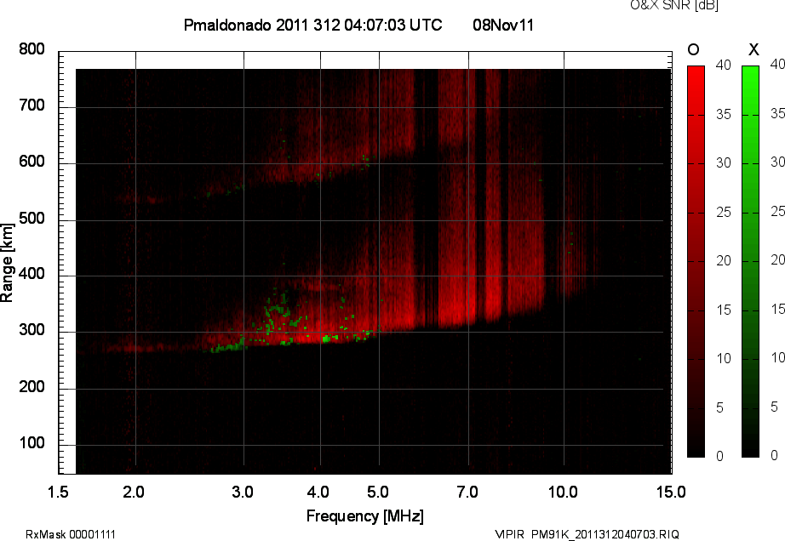Click the '10' tick label of the O color bar

point(724,358)
